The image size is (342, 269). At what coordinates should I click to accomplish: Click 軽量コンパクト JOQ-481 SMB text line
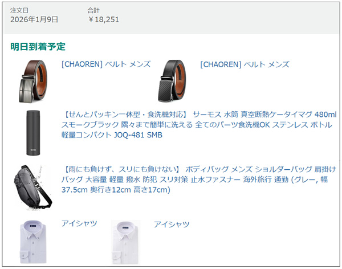coord(112,135)
